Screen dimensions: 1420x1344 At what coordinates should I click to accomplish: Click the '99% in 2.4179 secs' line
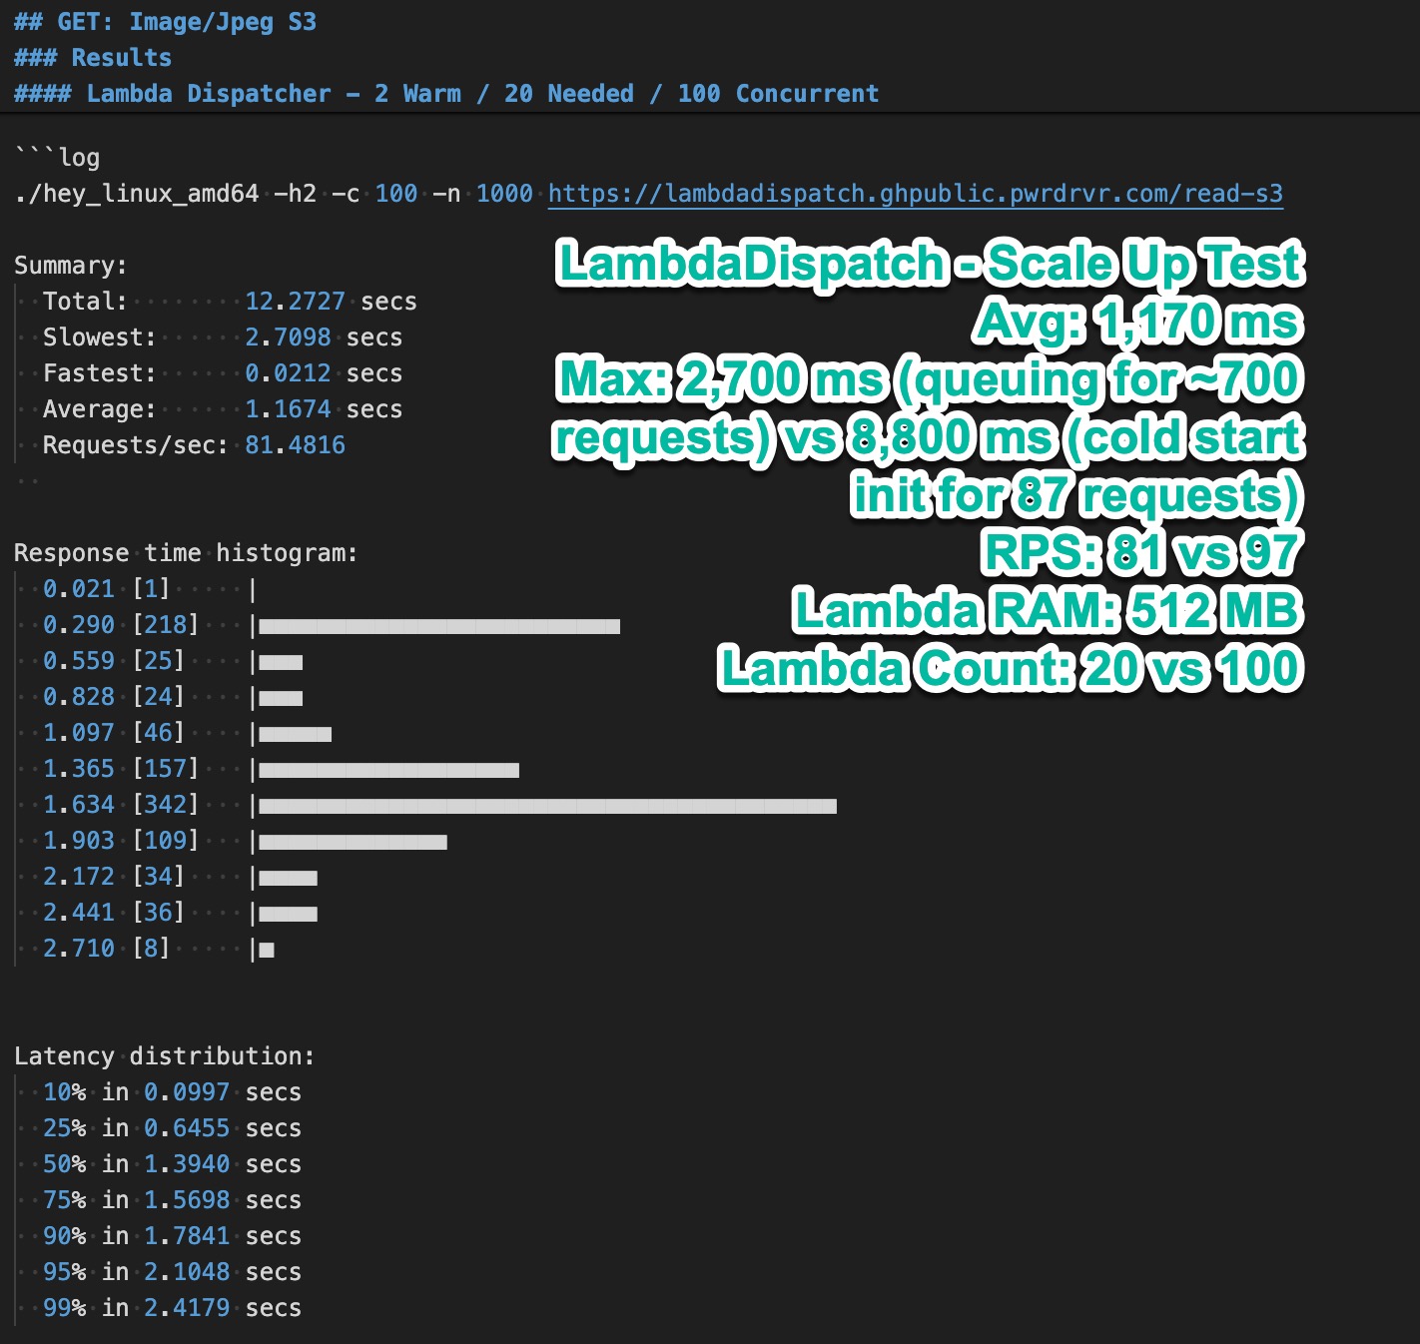(172, 1308)
